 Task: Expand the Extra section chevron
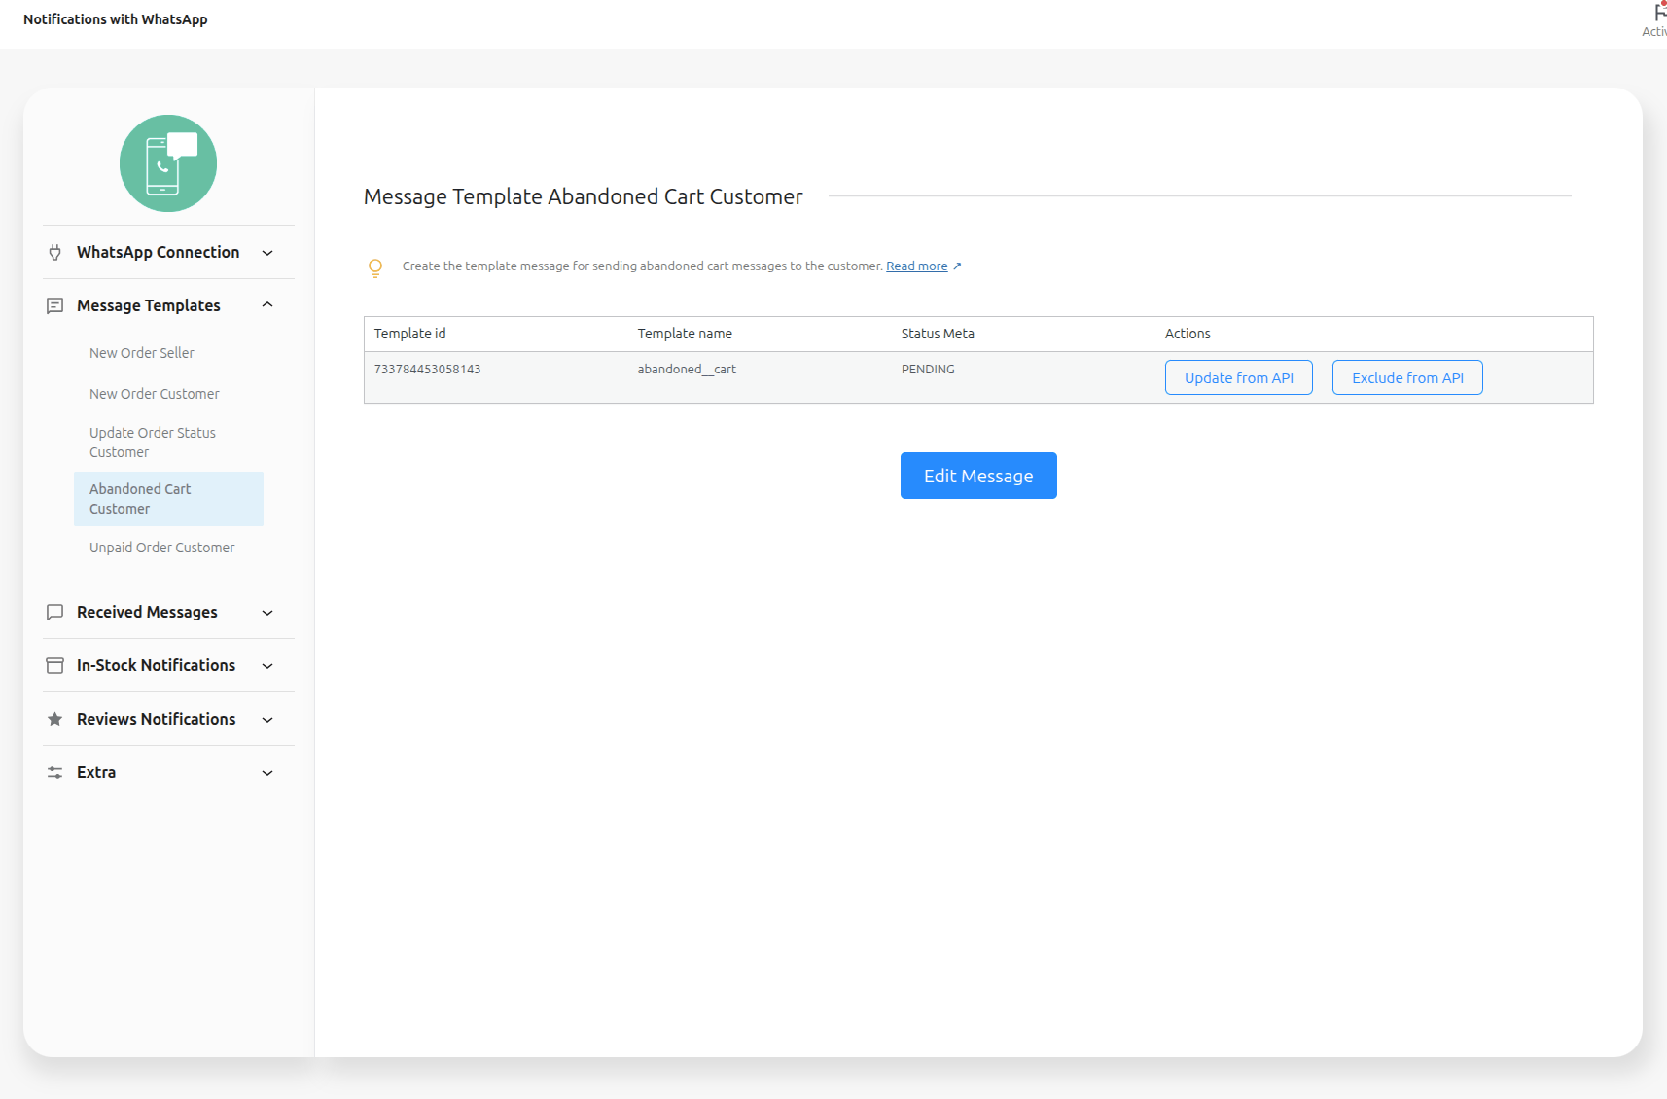[x=267, y=773]
